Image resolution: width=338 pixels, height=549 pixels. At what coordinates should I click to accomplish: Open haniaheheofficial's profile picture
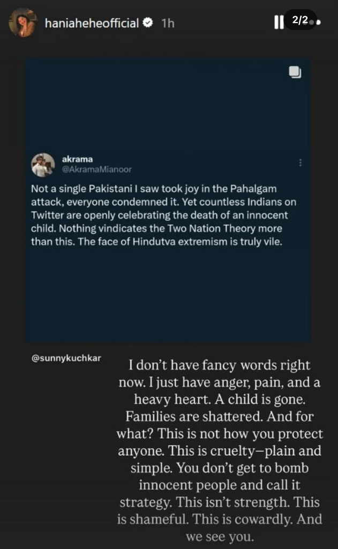click(22, 23)
